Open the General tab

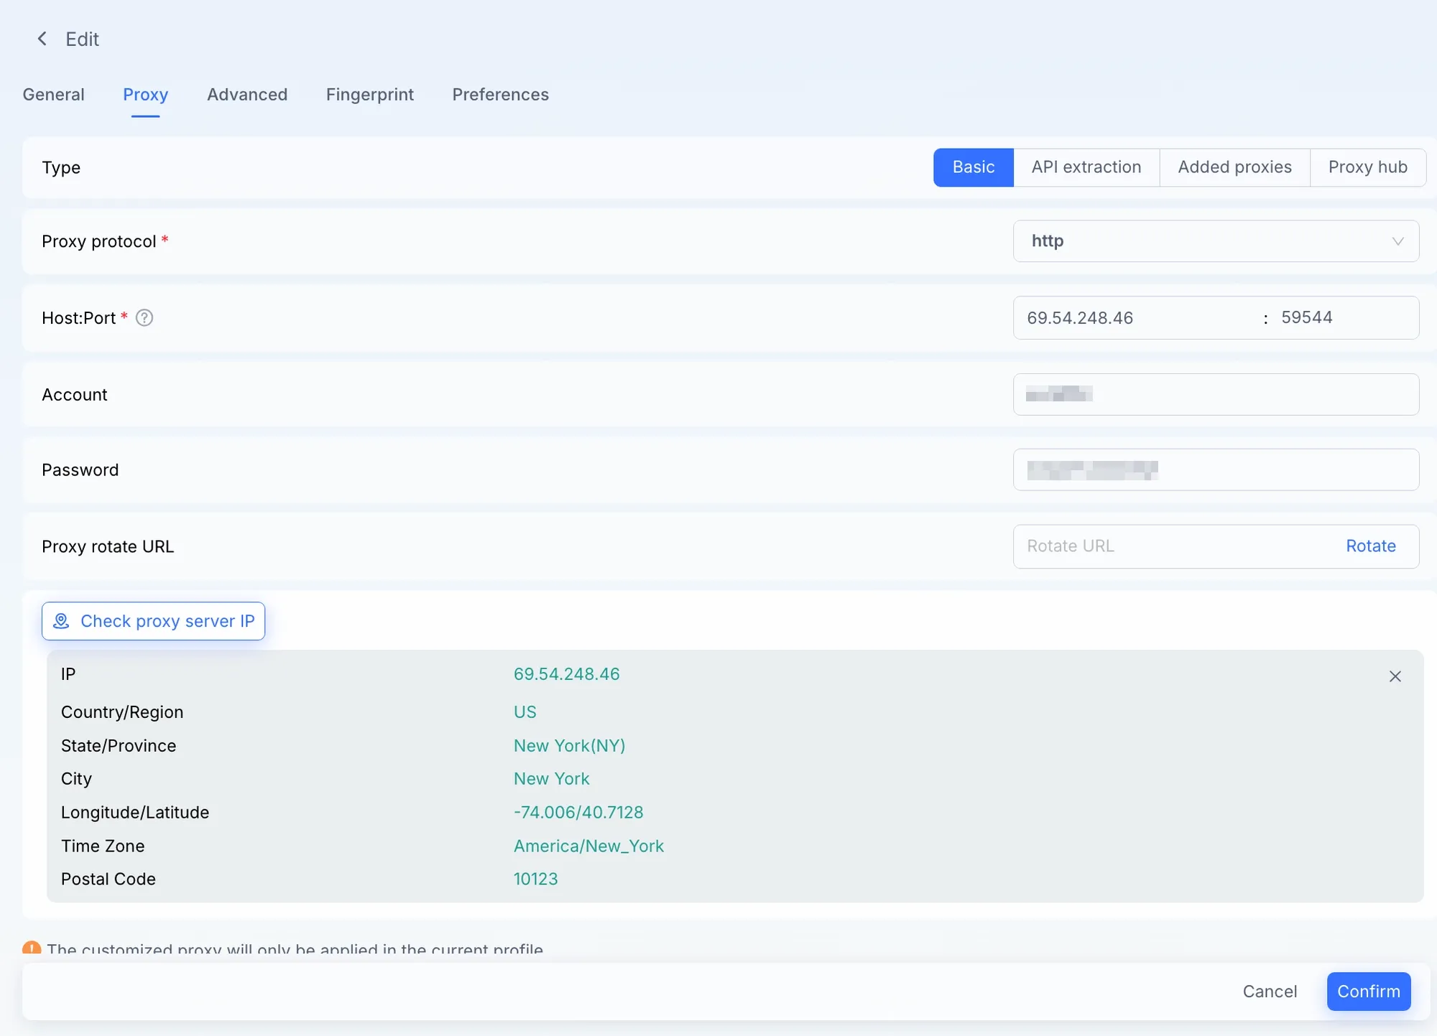point(53,95)
